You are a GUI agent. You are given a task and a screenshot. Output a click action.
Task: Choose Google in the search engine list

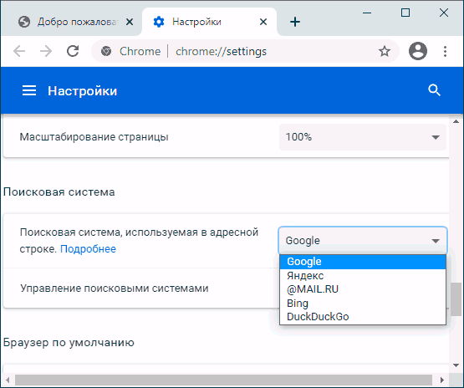tap(363, 262)
